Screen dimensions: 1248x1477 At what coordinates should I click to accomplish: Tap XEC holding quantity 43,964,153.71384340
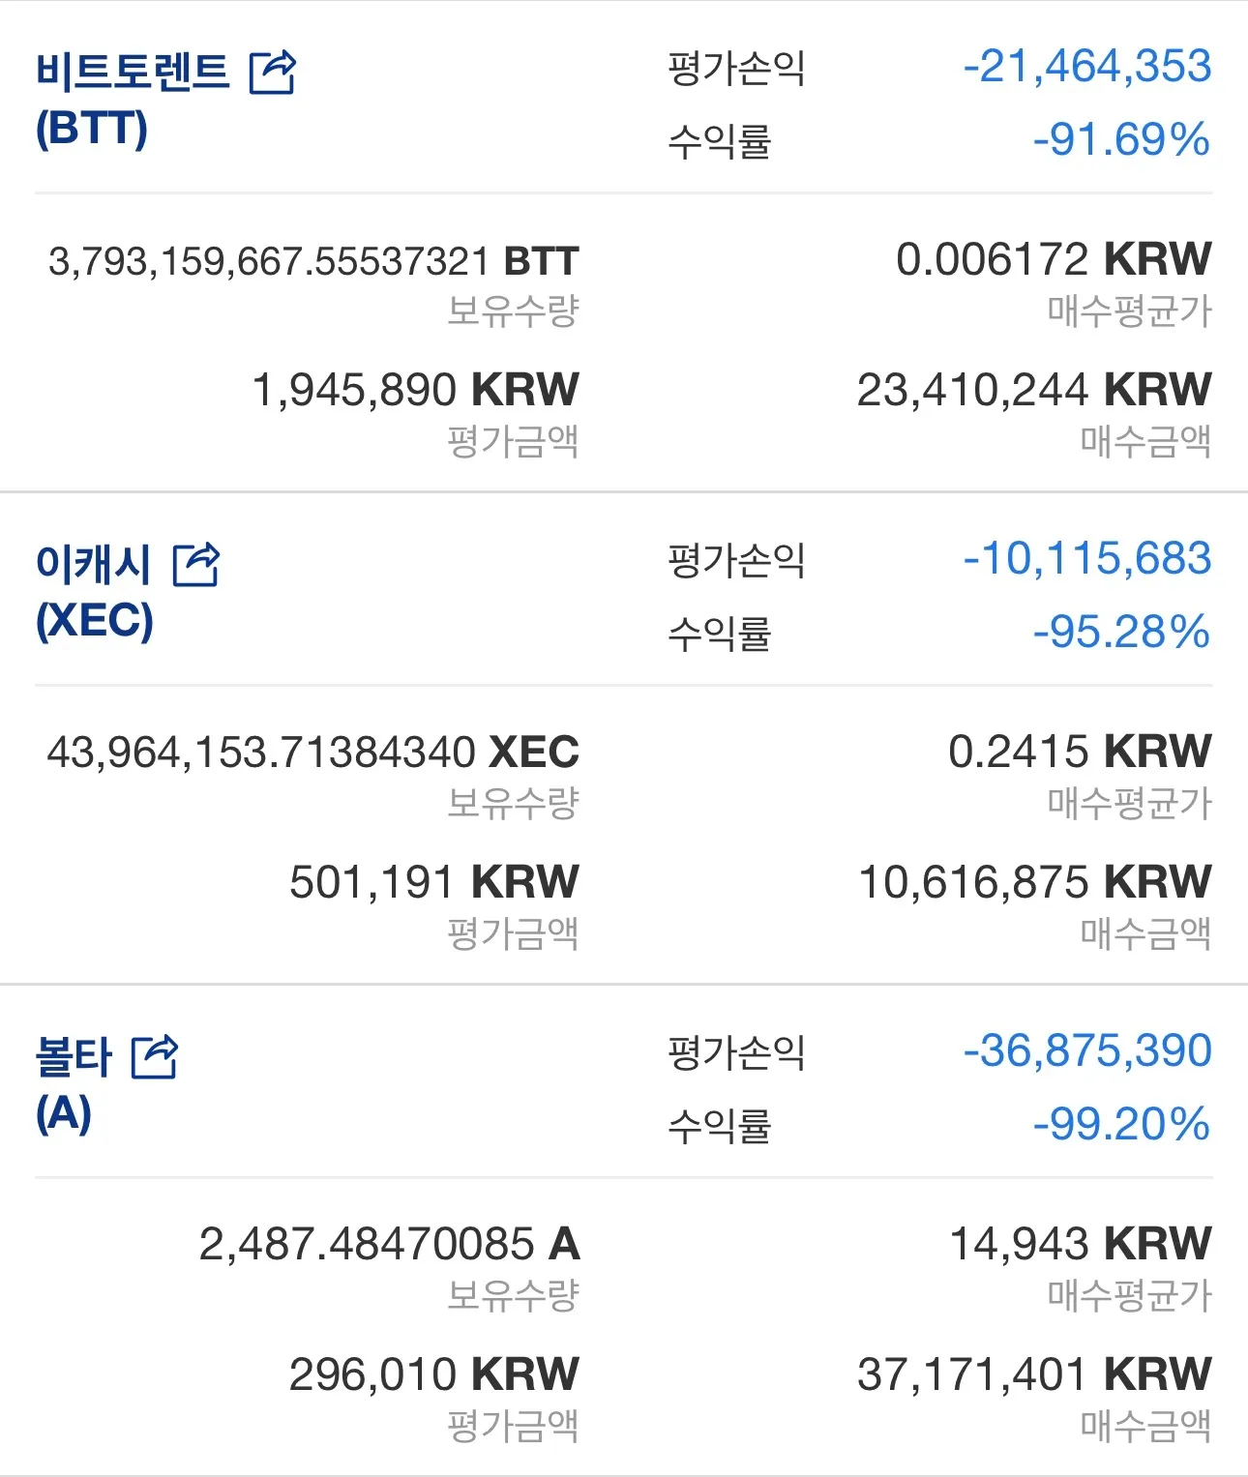point(312,753)
